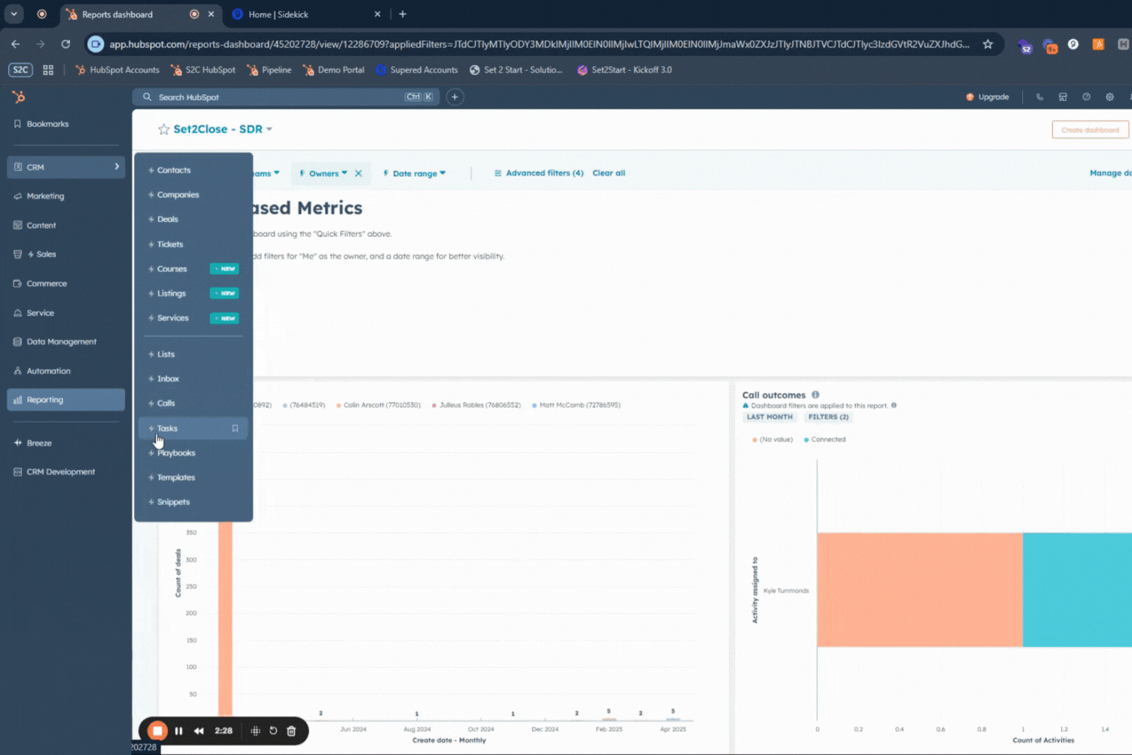Click the Create dashboard button
The height and width of the screenshot is (755, 1132).
[1089, 130]
